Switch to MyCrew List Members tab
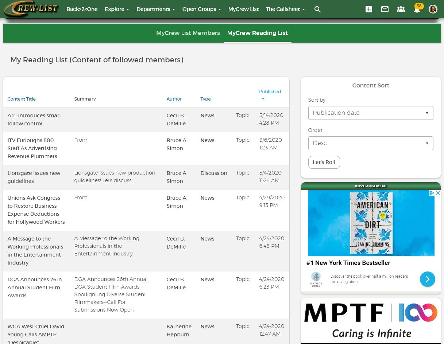444x344 pixels. (188, 33)
